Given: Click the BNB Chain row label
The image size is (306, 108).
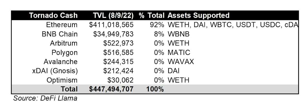Looking at the screenshot, I should (60, 34).
